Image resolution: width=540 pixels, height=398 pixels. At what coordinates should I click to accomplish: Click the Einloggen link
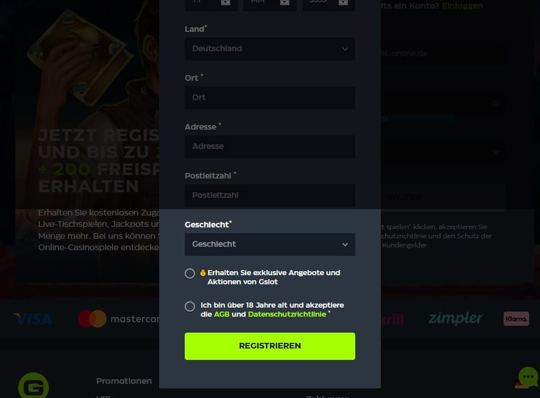[462, 6]
